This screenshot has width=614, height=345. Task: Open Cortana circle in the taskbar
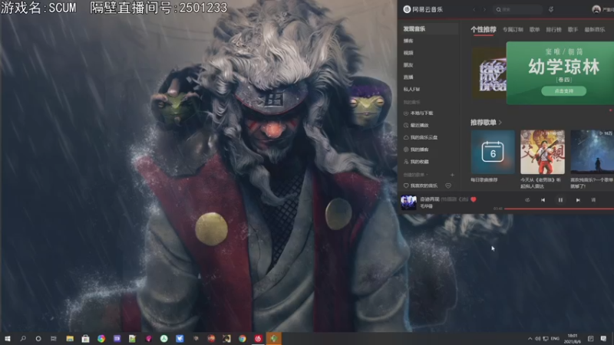38,338
